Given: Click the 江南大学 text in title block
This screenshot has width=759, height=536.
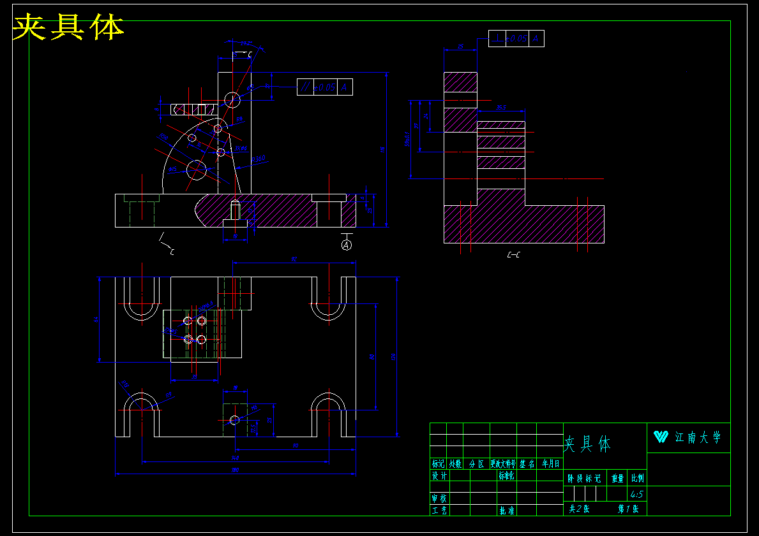Looking at the screenshot, I should click(698, 438).
